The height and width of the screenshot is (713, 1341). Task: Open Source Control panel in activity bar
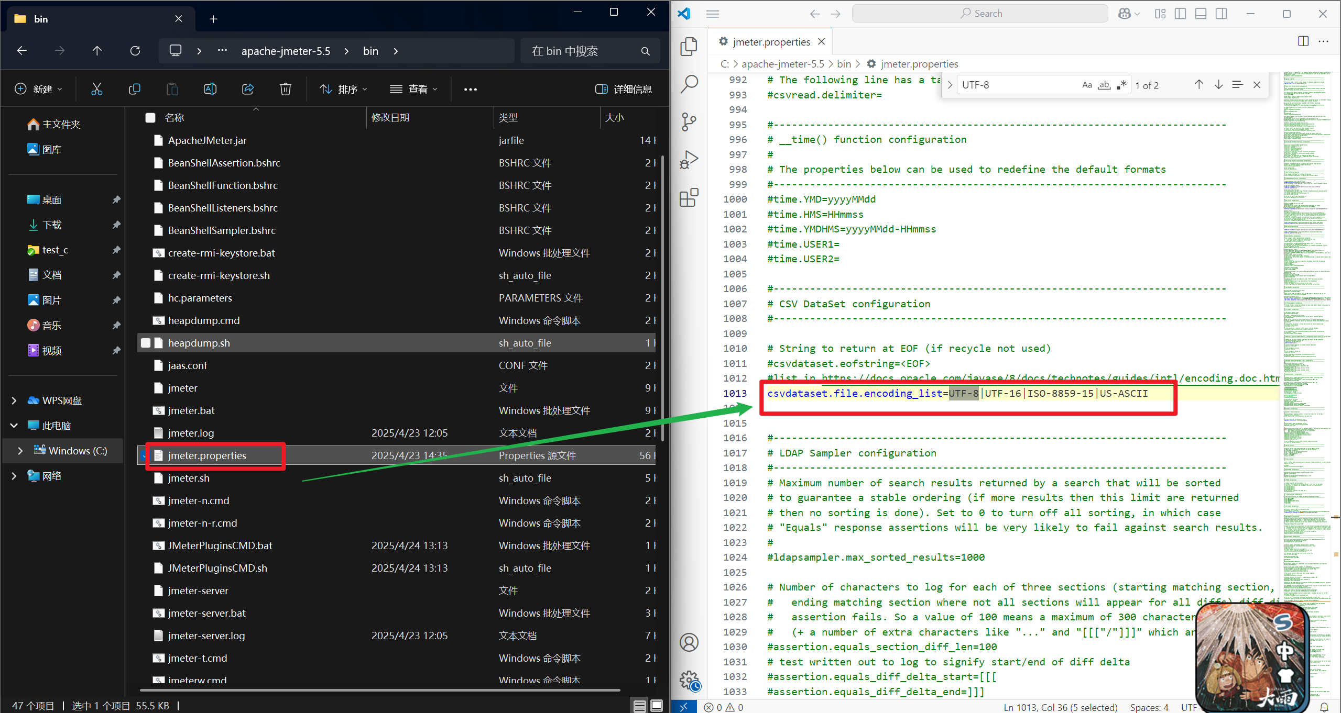(x=689, y=122)
